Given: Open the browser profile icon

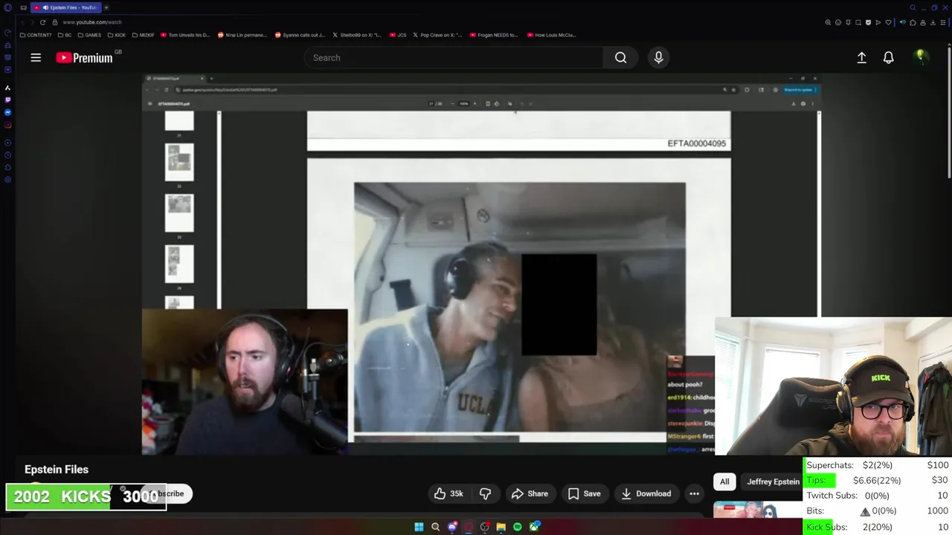Looking at the screenshot, I should (x=923, y=22).
